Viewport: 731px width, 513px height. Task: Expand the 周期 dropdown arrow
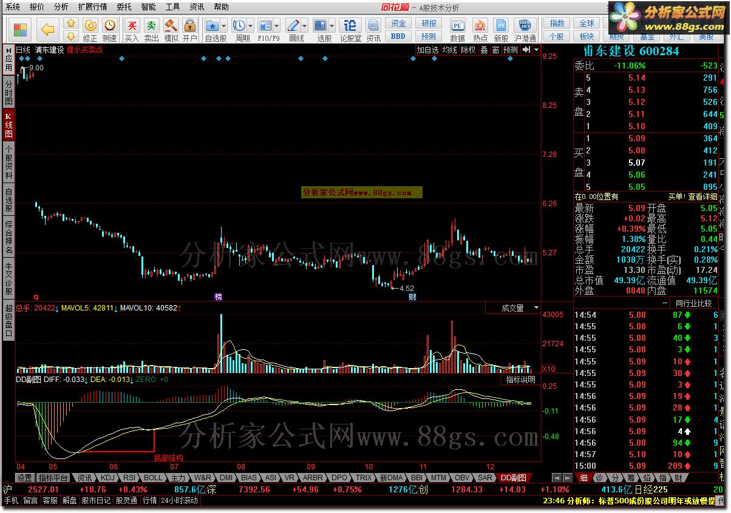[x=250, y=26]
